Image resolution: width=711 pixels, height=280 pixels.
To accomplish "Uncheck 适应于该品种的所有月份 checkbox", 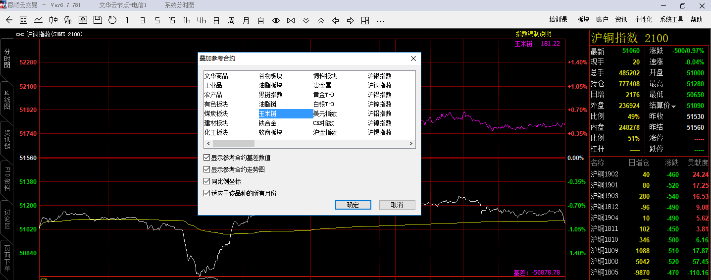I will click(x=207, y=193).
